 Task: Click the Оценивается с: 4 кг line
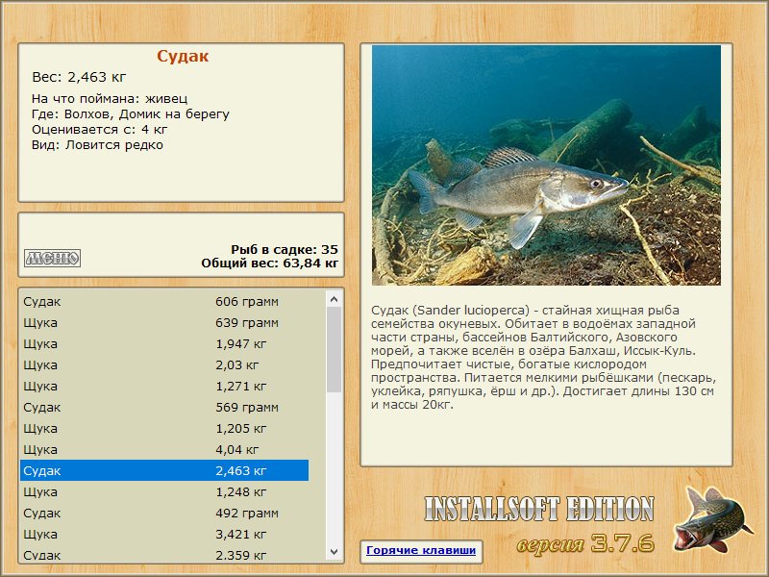(100, 130)
